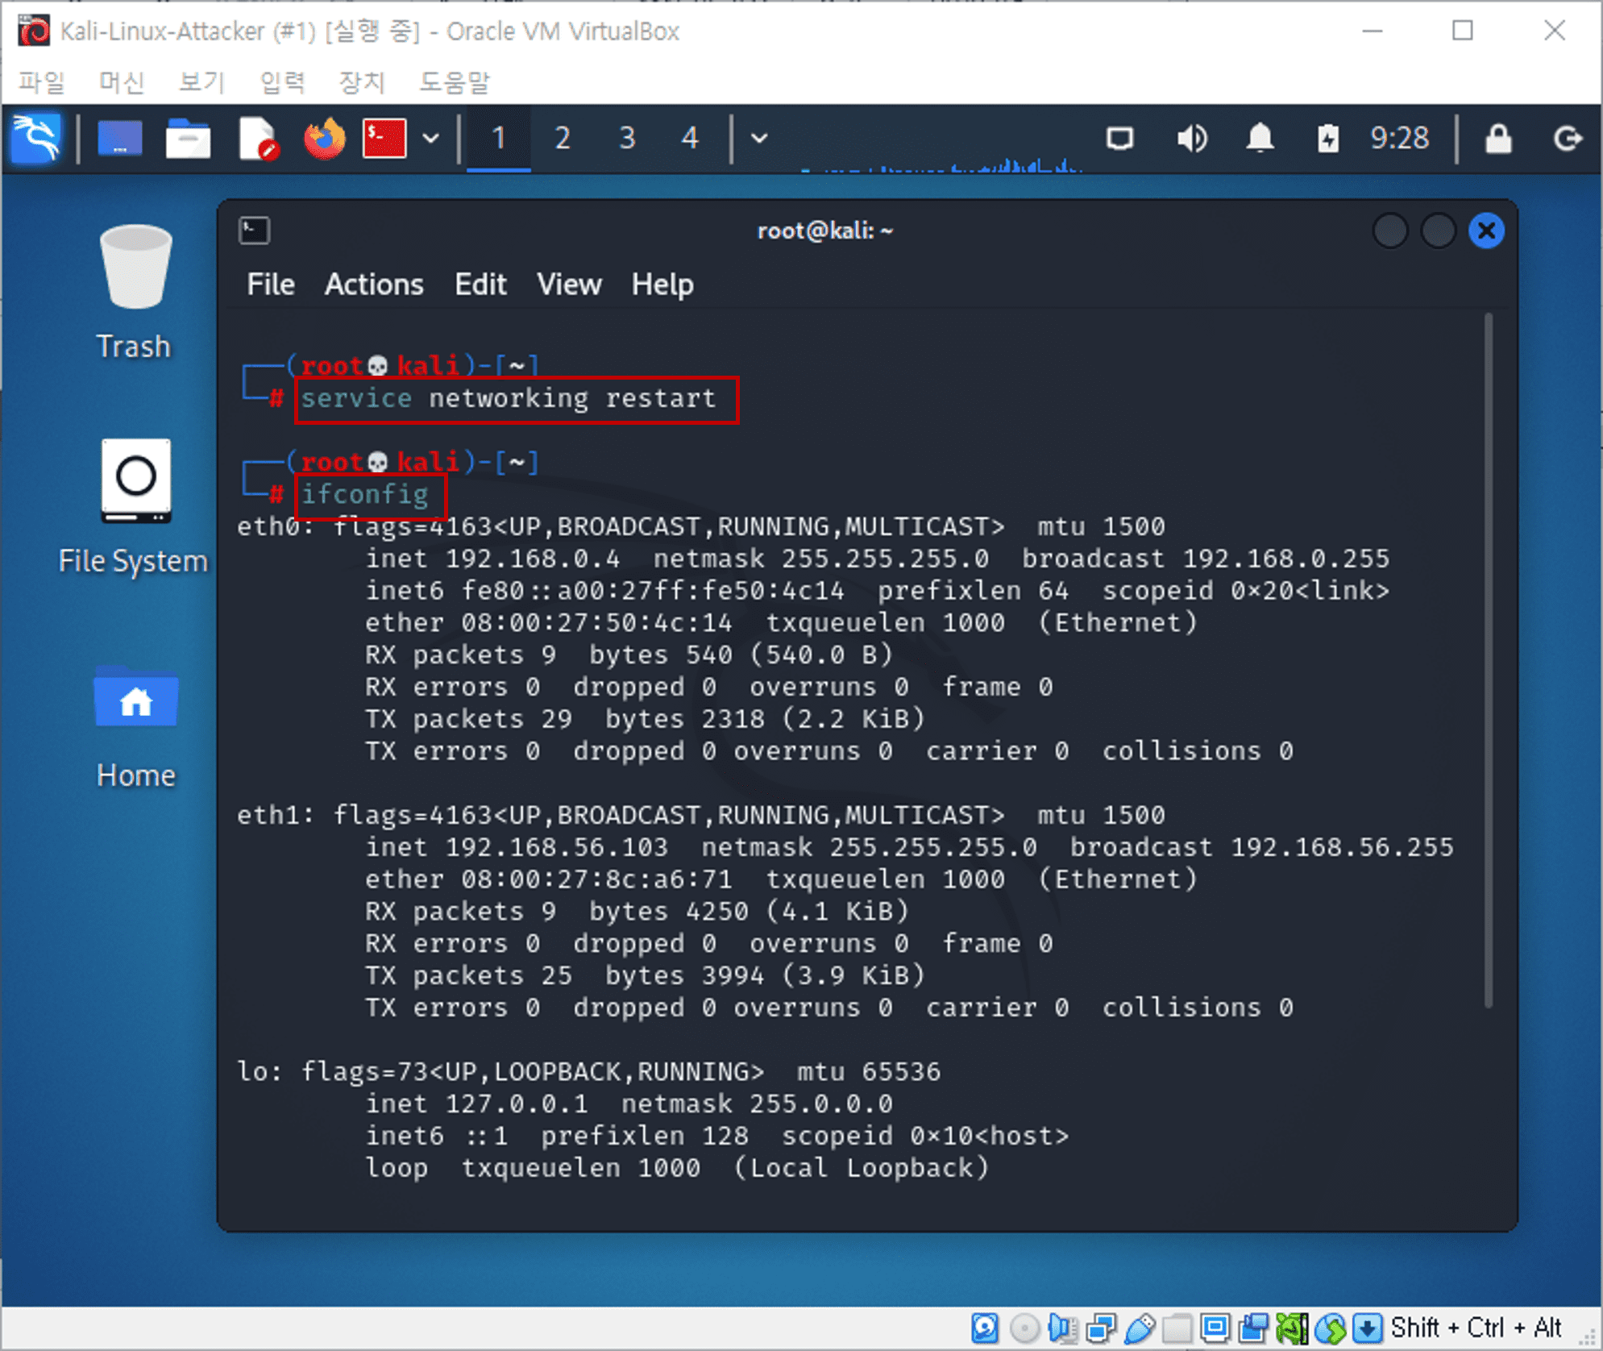This screenshot has height=1351, width=1603.
Task: Open the file manager panel icon
Action: 188,139
